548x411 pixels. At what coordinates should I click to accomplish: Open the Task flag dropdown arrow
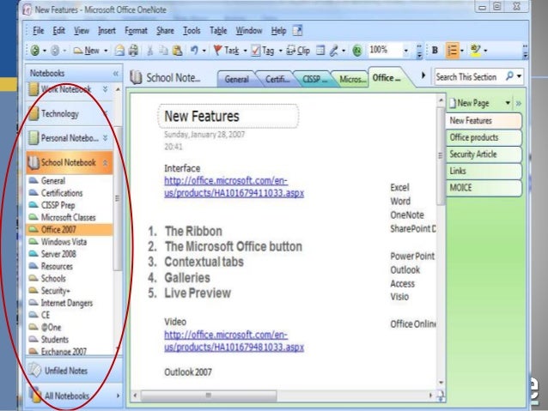tap(245, 51)
